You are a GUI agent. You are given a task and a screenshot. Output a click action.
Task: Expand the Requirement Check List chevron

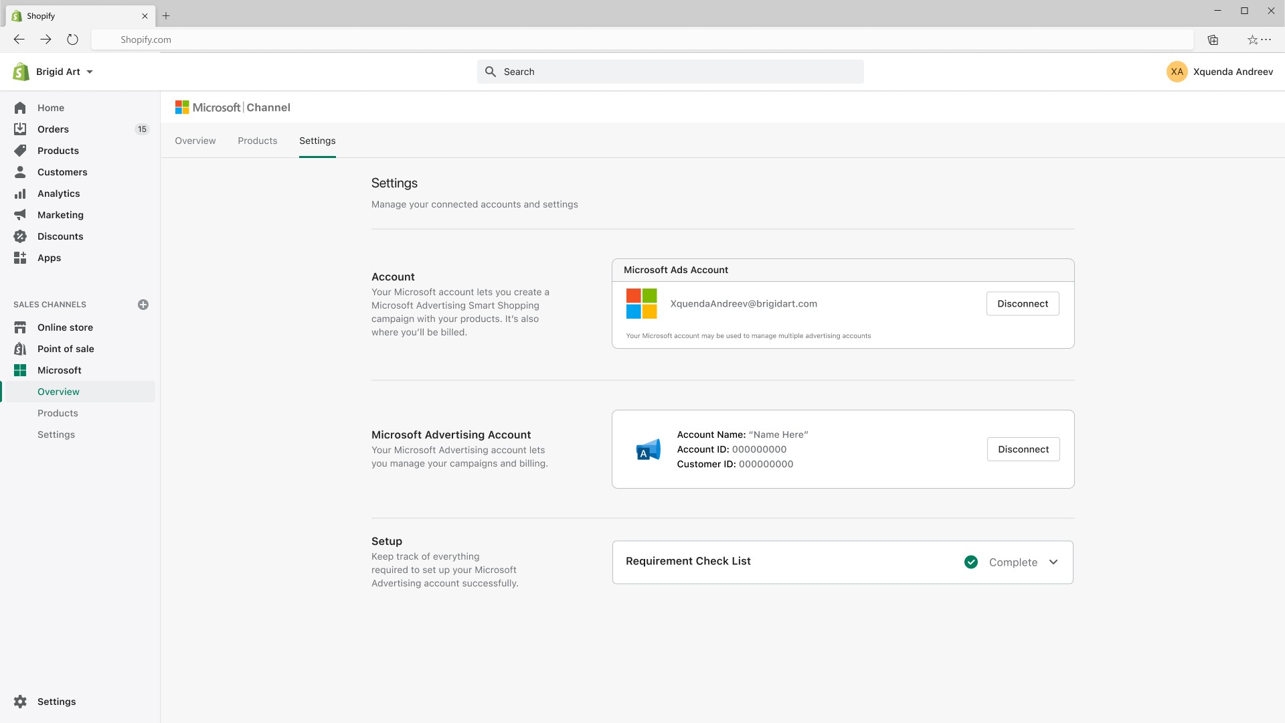point(1053,562)
